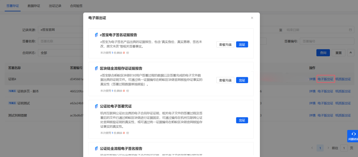Open the 合同状态 dropdown showing 全部

60,53
